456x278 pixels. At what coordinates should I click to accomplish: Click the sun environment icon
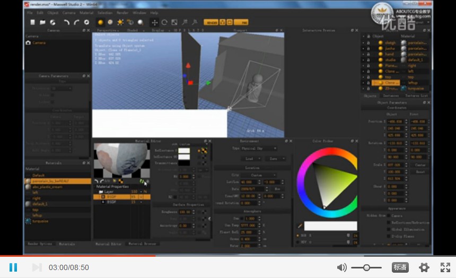(x=120, y=22)
